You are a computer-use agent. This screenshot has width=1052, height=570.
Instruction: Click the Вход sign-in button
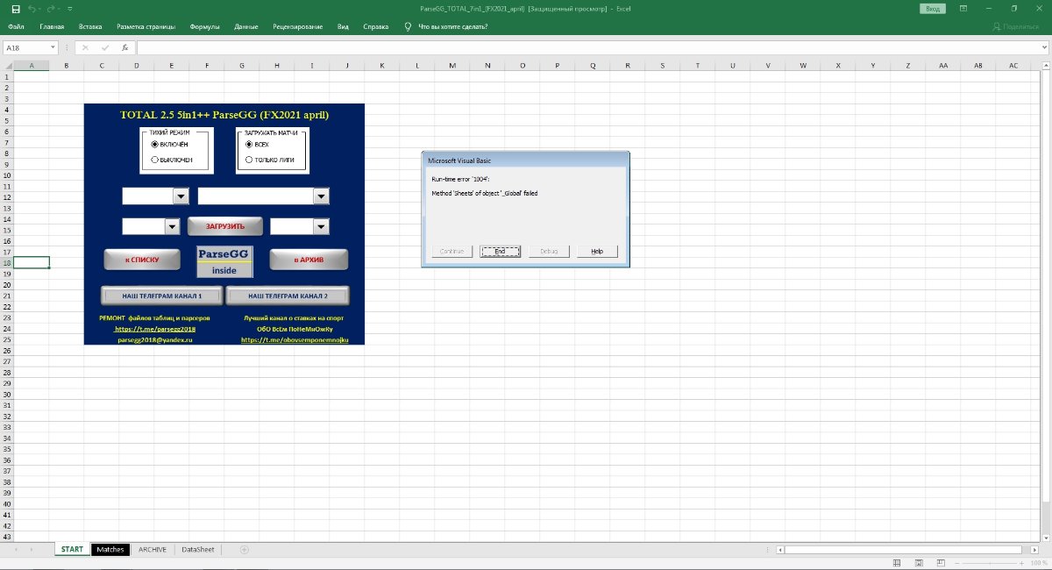pyautogui.click(x=933, y=8)
